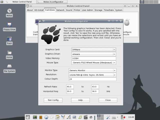Switch to the Time/Date tab
The image size is (160, 120).
point(109,10)
